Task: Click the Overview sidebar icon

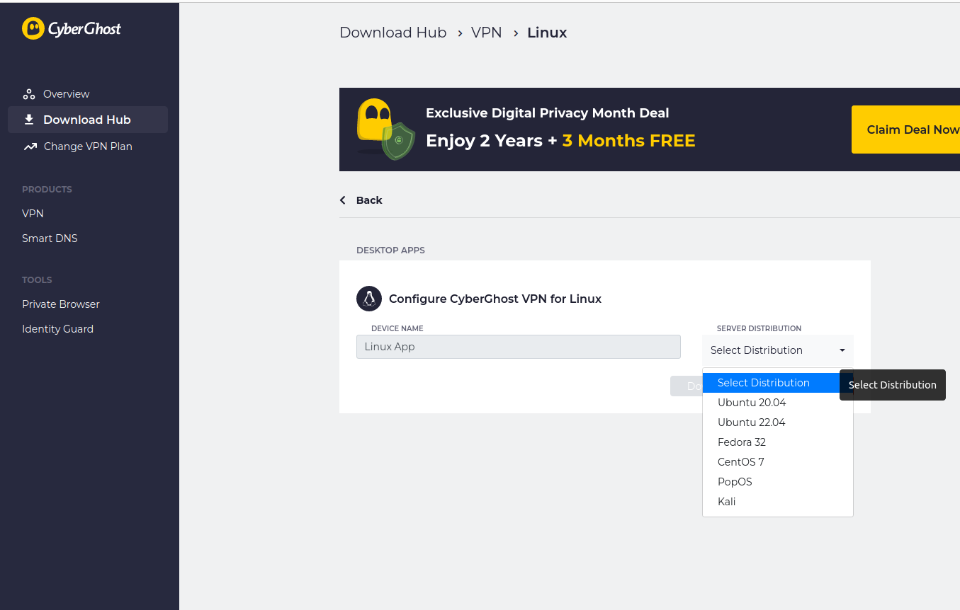Action: point(29,94)
